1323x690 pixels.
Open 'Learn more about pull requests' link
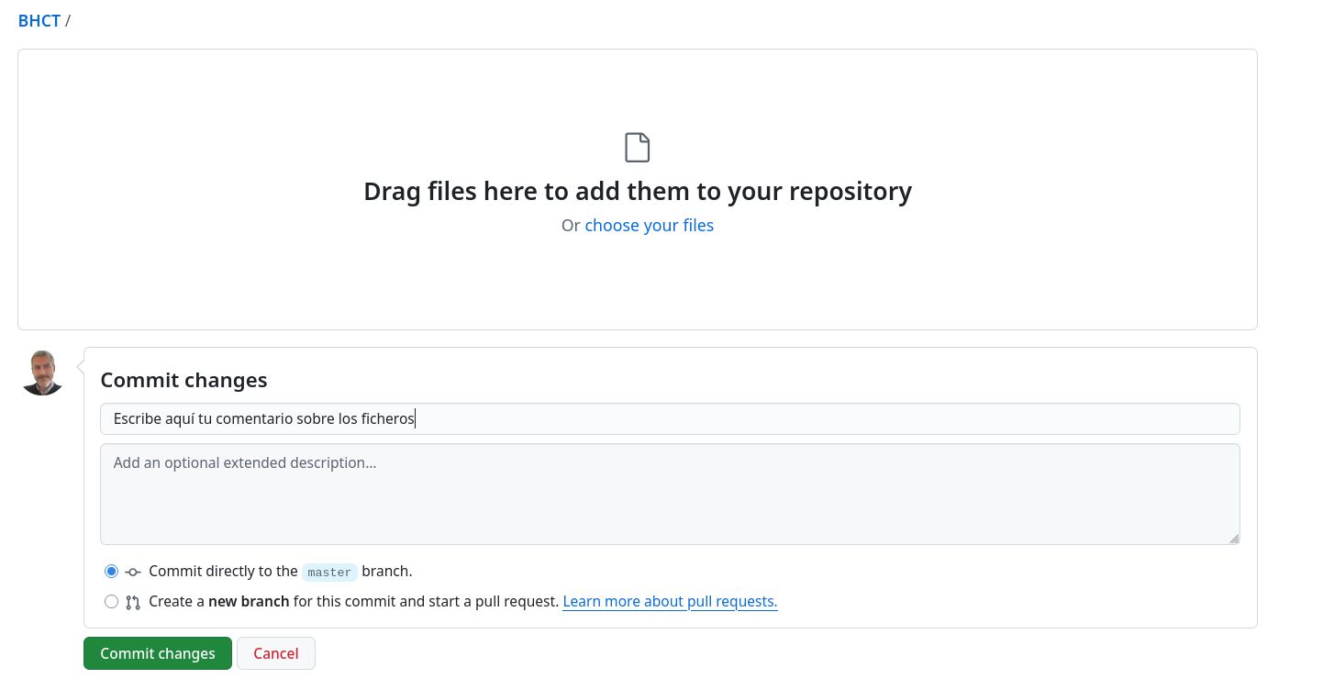pos(670,602)
